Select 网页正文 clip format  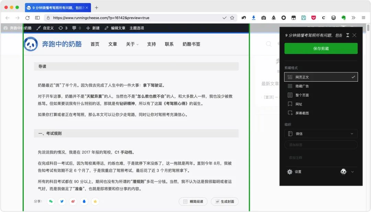[321, 77]
